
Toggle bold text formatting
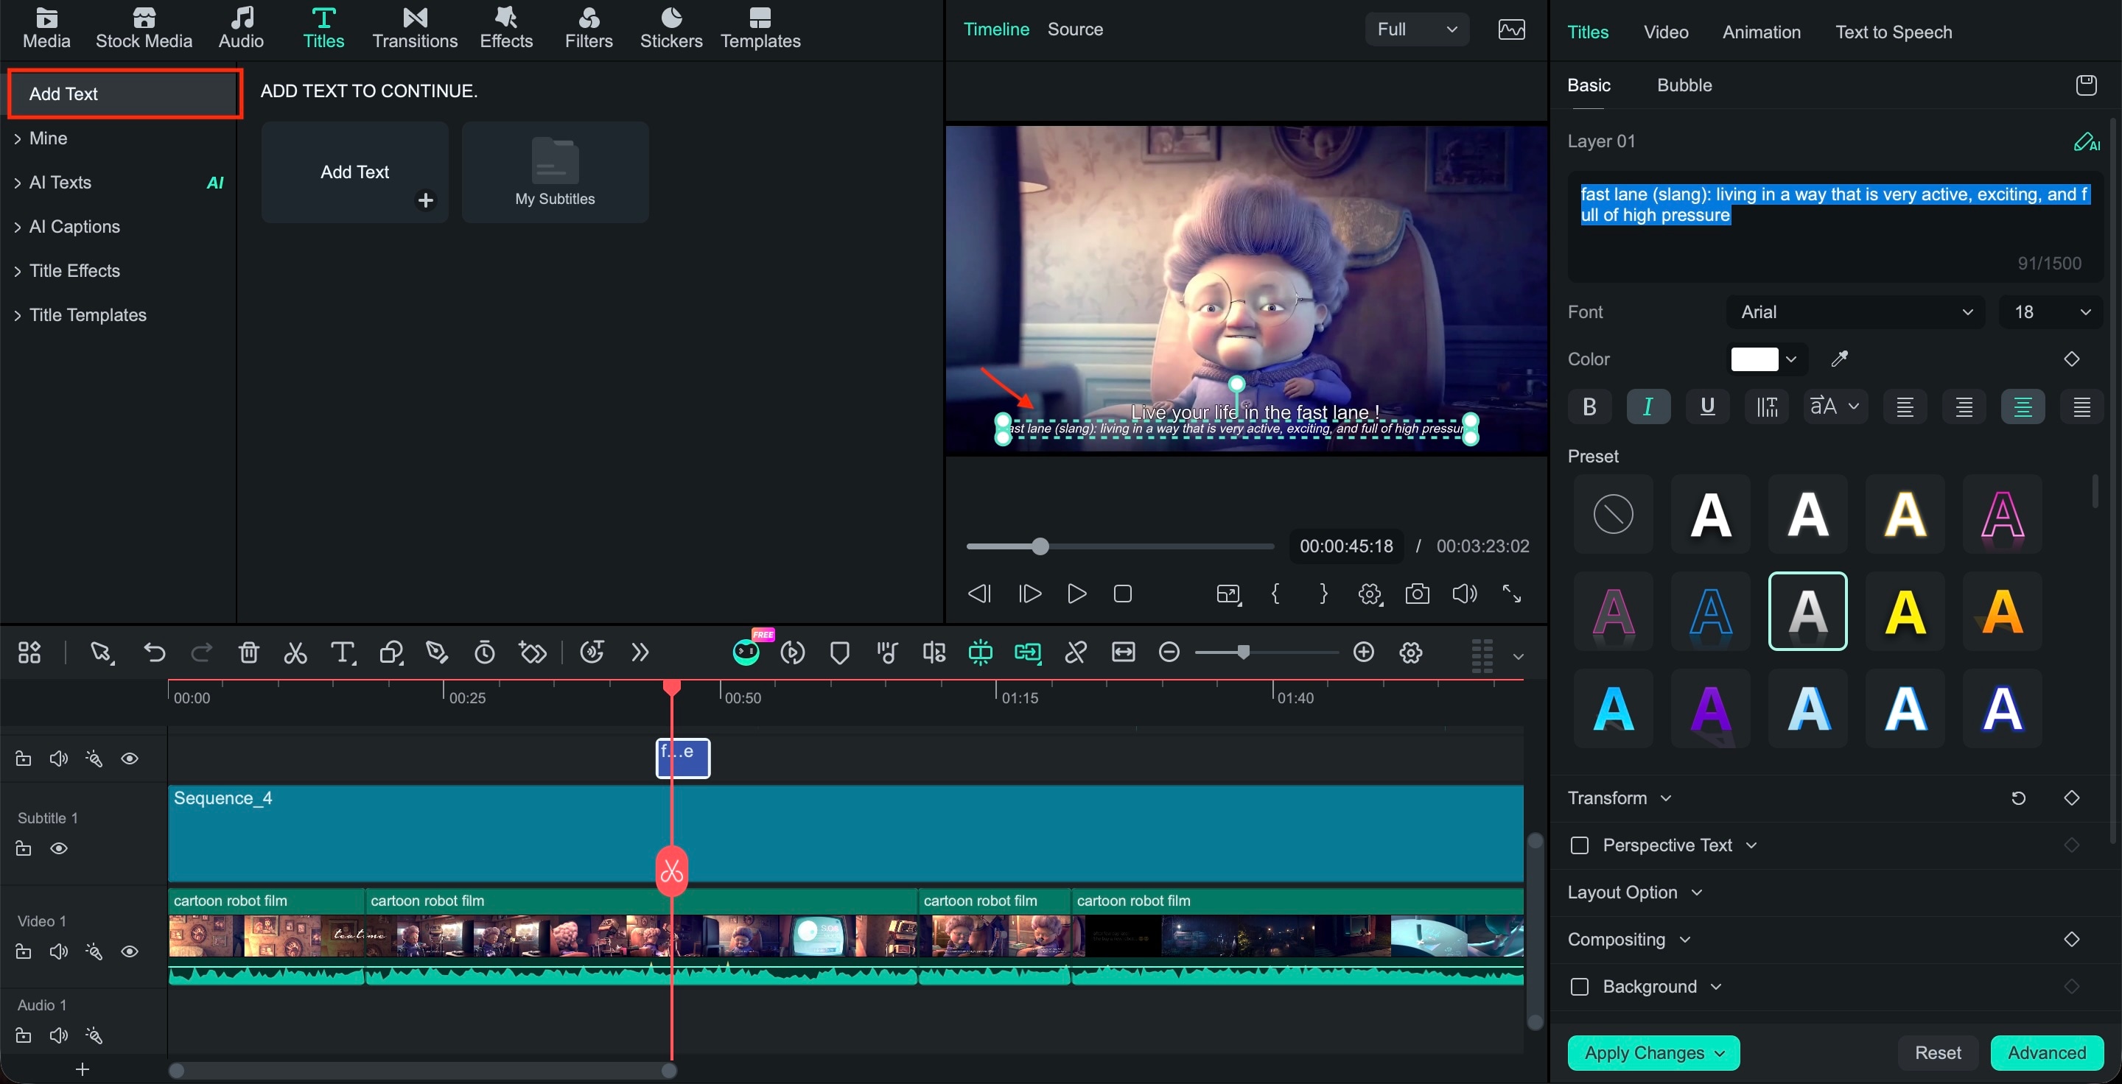[1589, 406]
